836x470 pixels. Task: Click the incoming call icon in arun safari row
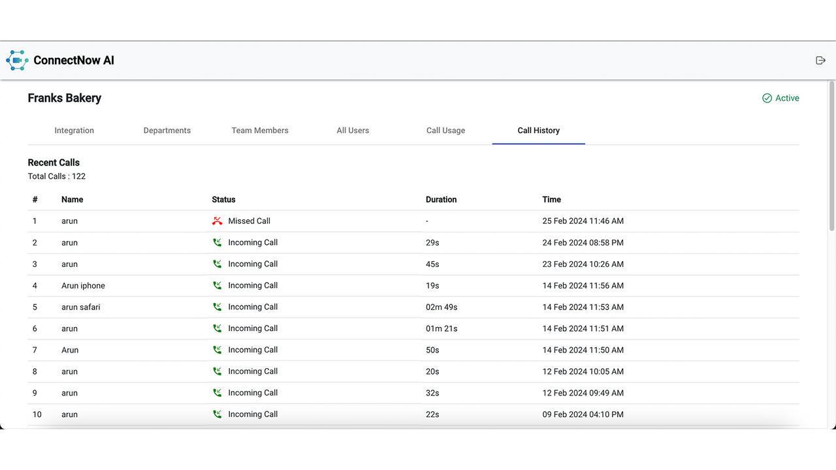pyautogui.click(x=217, y=307)
